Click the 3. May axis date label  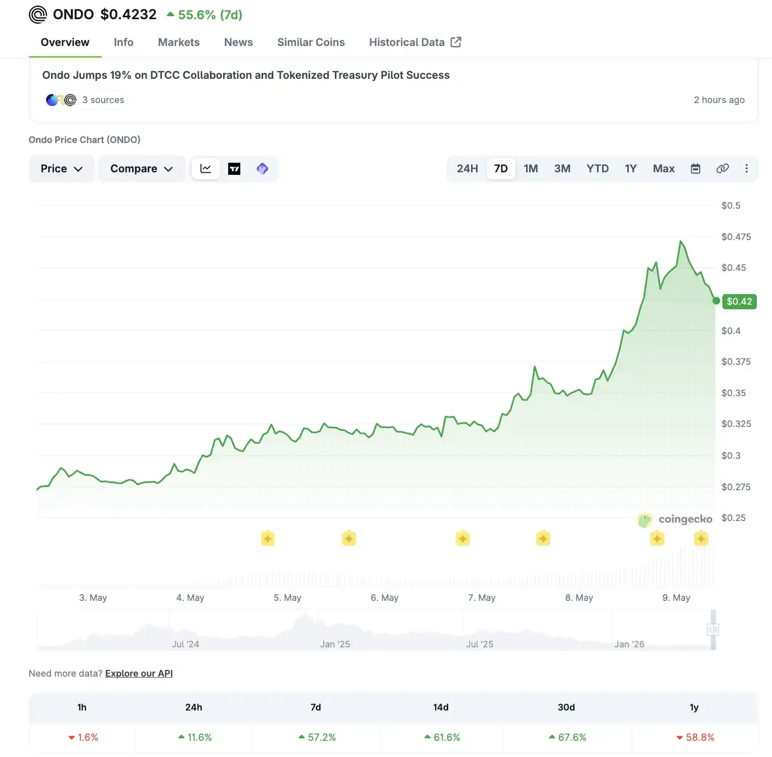click(93, 598)
